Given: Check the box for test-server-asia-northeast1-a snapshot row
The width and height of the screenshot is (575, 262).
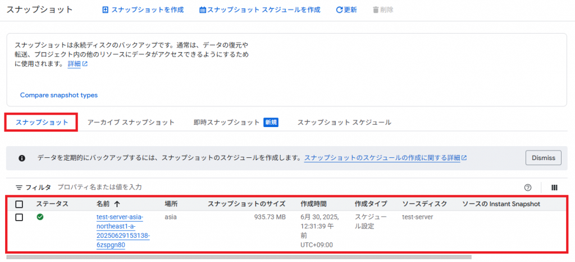Looking at the screenshot, I should point(19,217).
